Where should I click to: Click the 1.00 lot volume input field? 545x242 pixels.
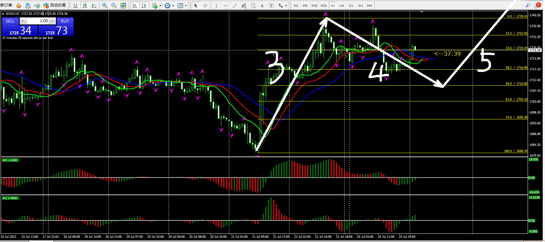click(38, 21)
